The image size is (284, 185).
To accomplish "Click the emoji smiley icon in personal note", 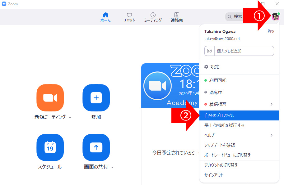I will click(x=209, y=51).
